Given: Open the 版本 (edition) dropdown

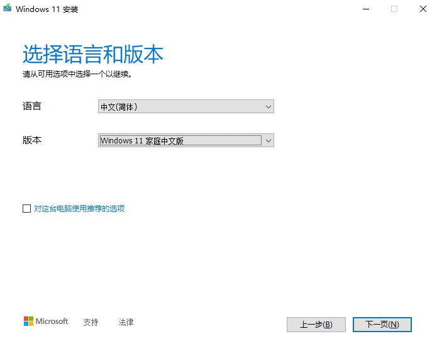Looking at the screenshot, I should [186, 141].
